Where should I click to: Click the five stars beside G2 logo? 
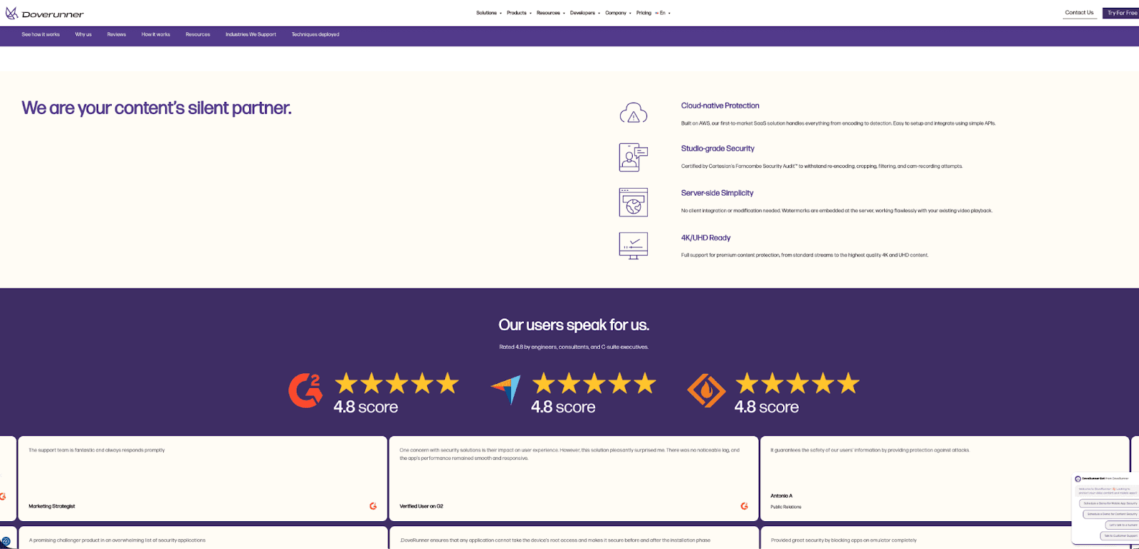(397, 384)
